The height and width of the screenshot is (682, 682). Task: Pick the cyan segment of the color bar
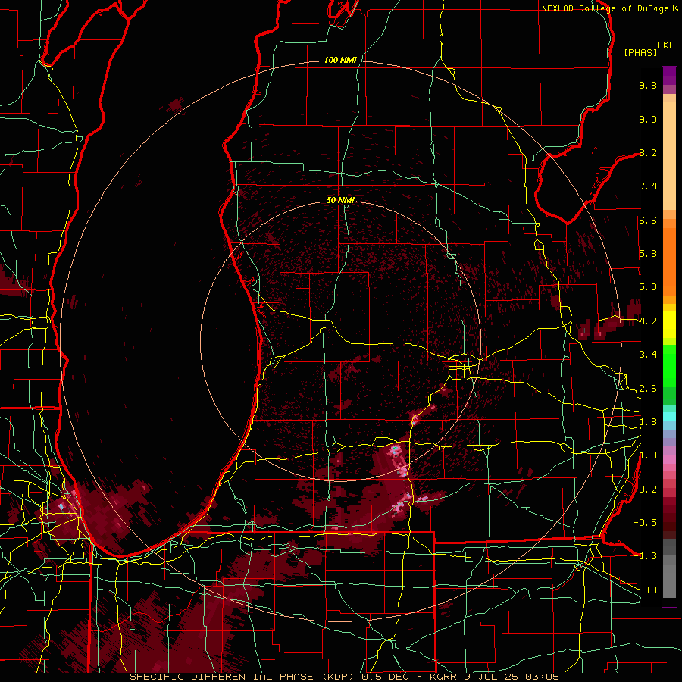pos(669,416)
